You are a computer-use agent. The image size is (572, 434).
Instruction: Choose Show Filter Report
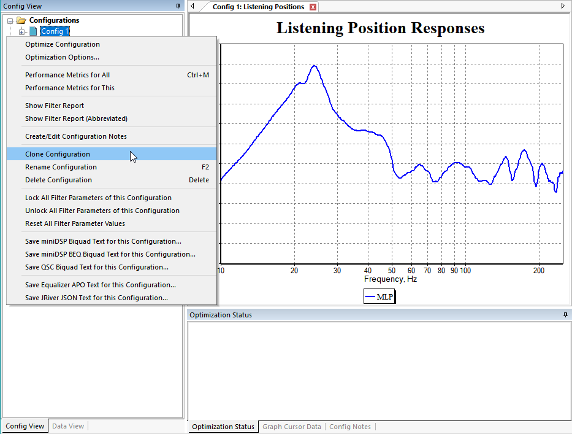point(112,106)
